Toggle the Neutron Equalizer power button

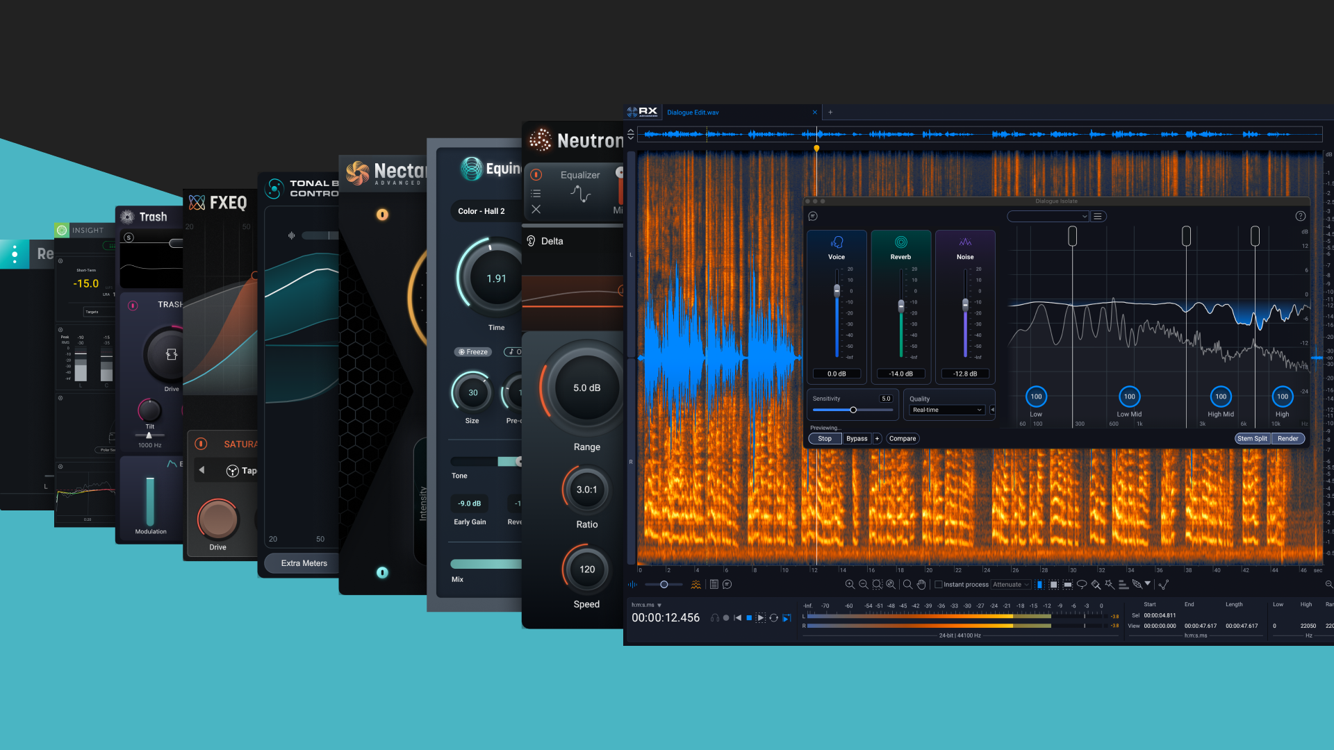click(536, 175)
